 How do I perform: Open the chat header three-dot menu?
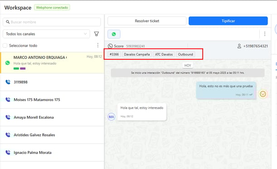pos(265,34)
